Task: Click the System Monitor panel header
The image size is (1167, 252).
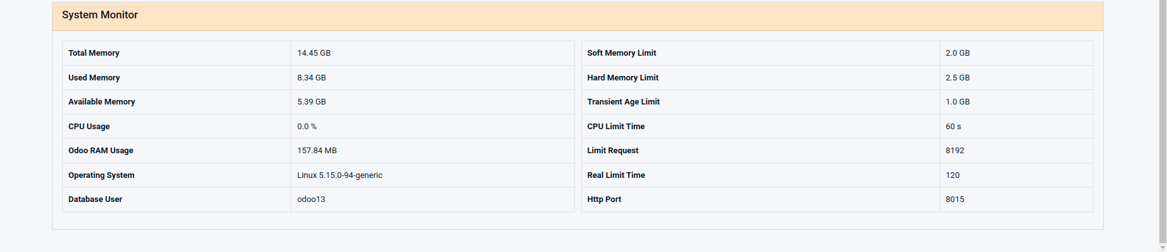Action: [x=577, y=16]
